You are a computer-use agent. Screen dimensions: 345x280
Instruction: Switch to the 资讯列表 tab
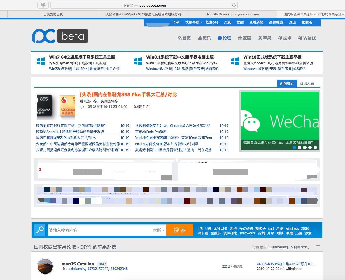(x=306, y=83)
